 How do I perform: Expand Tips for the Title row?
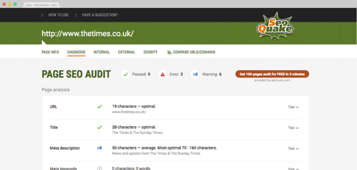pyautogui.click(x=293, y=128)
